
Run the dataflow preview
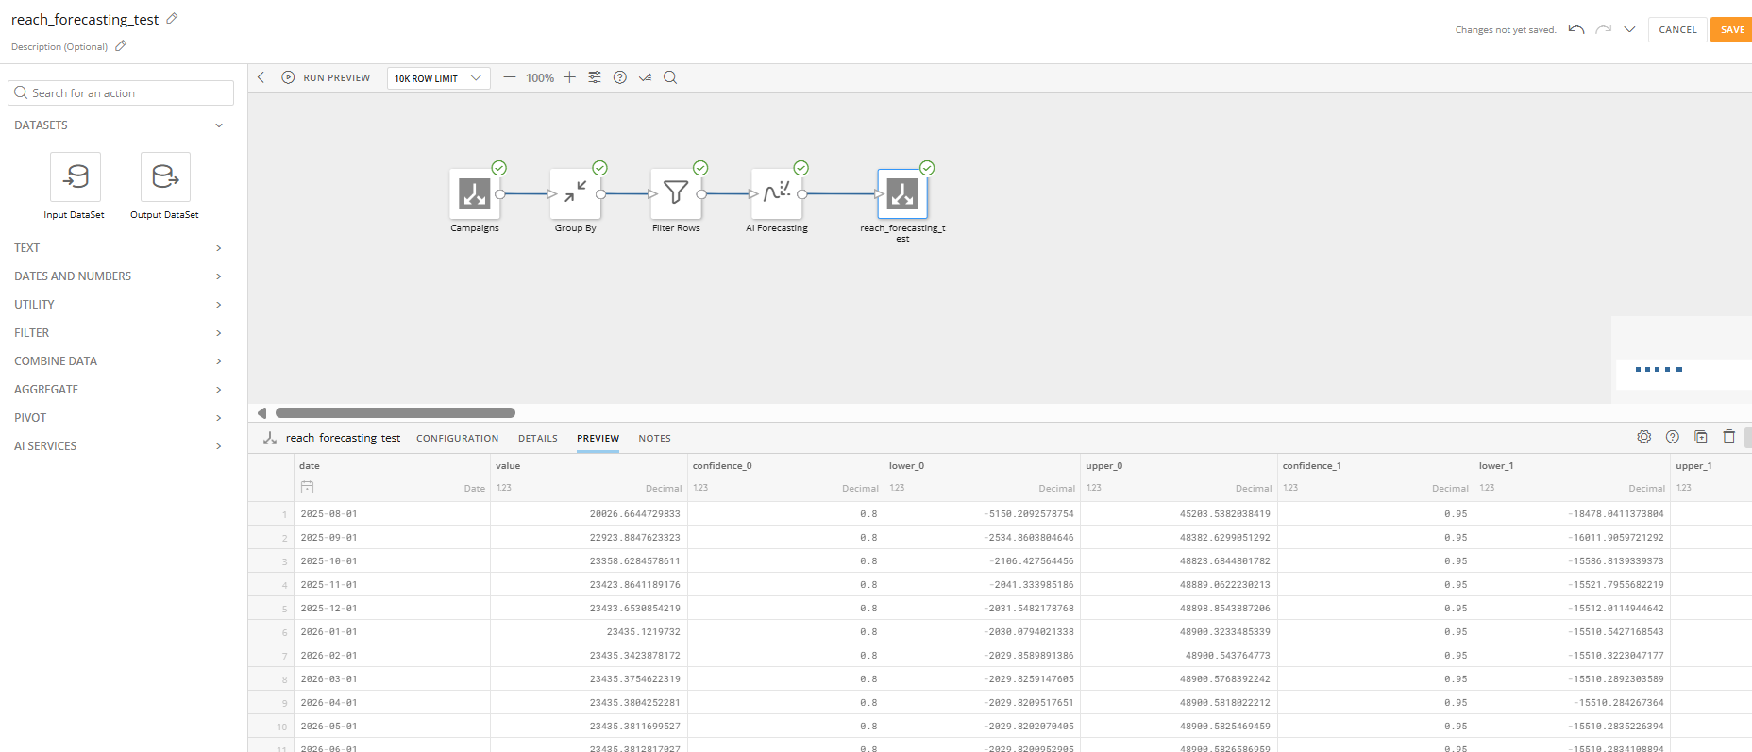tap(326, 77)
